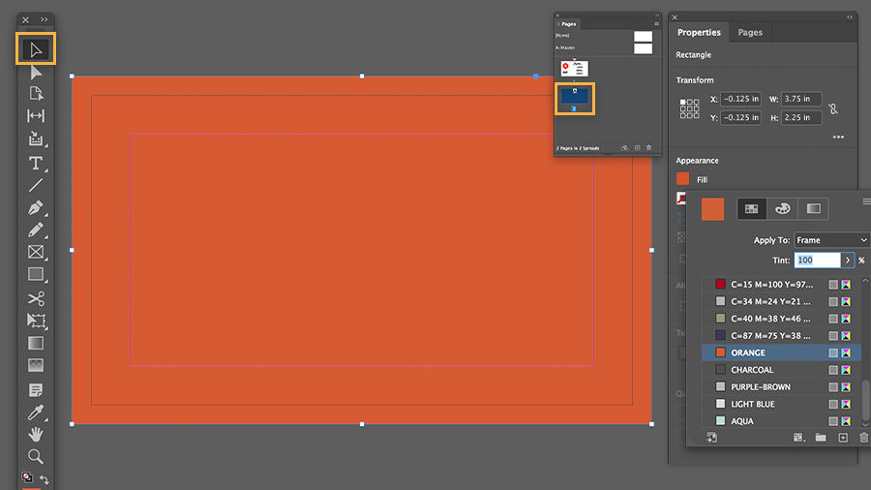Screen dimensions: 871x490
Task: Select the Rectangle shape tool
Action: coord(36,274)
